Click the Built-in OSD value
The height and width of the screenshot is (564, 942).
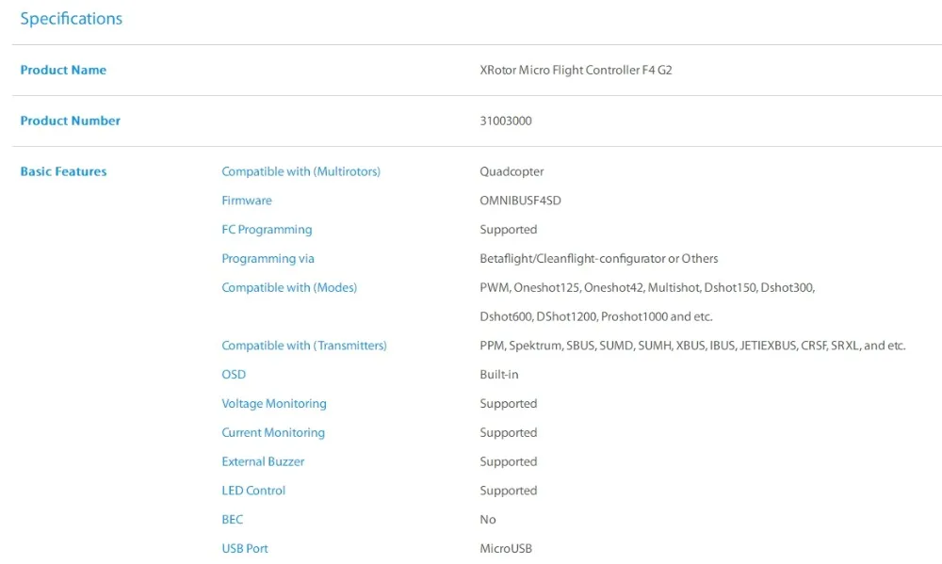498,374
